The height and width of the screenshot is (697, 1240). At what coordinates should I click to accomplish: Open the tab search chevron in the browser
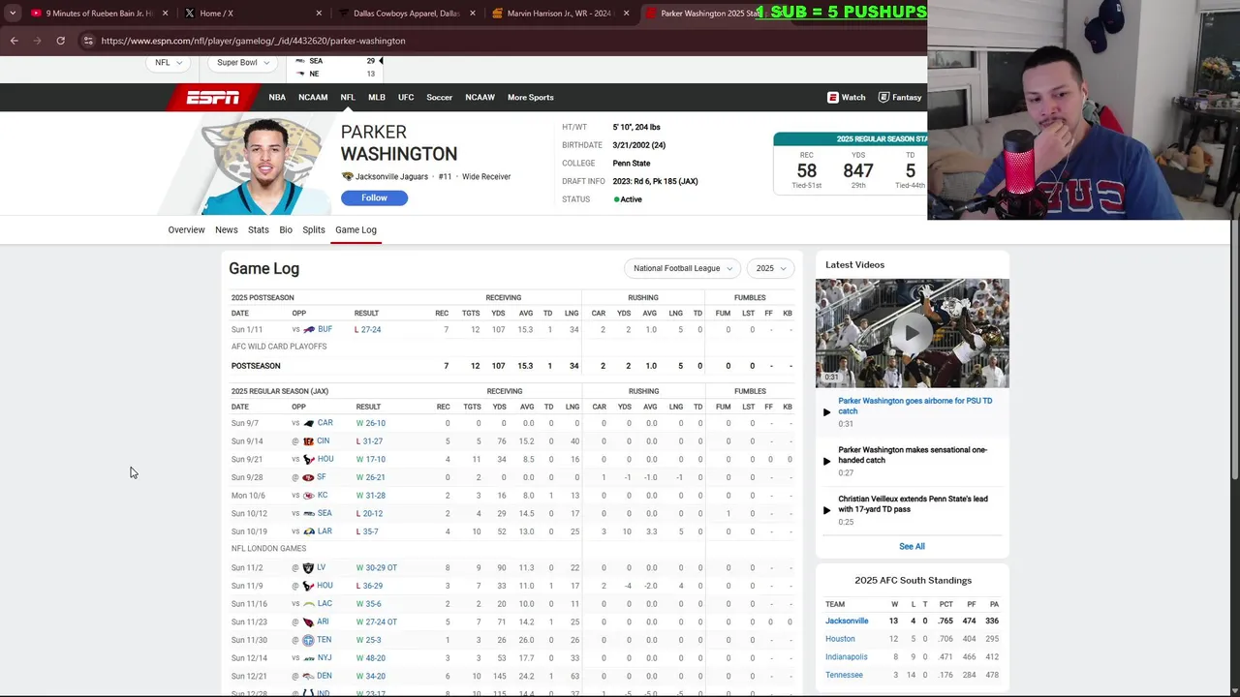(x=13, y=14)
